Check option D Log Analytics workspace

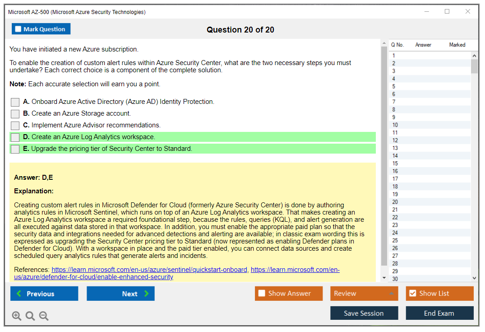[15, 137]
